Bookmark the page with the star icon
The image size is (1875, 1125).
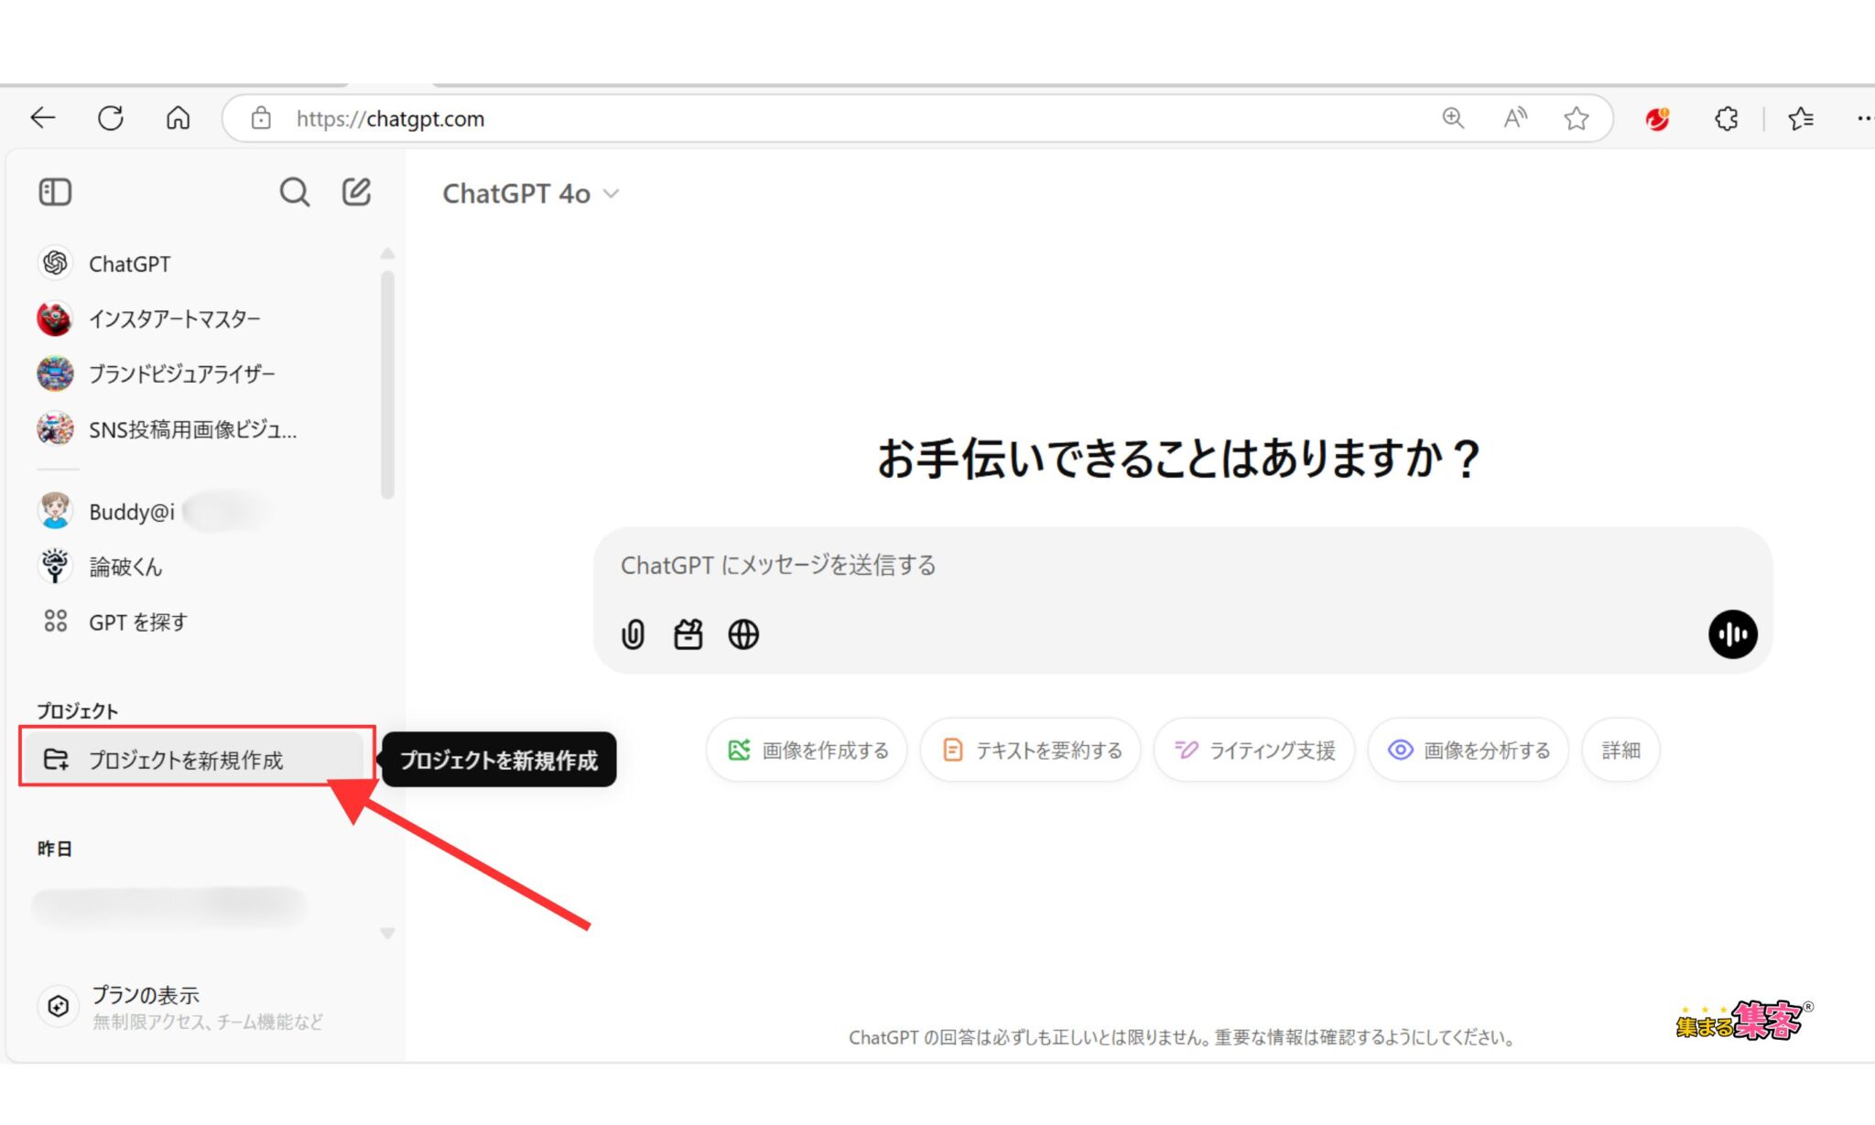point(1576,118)
